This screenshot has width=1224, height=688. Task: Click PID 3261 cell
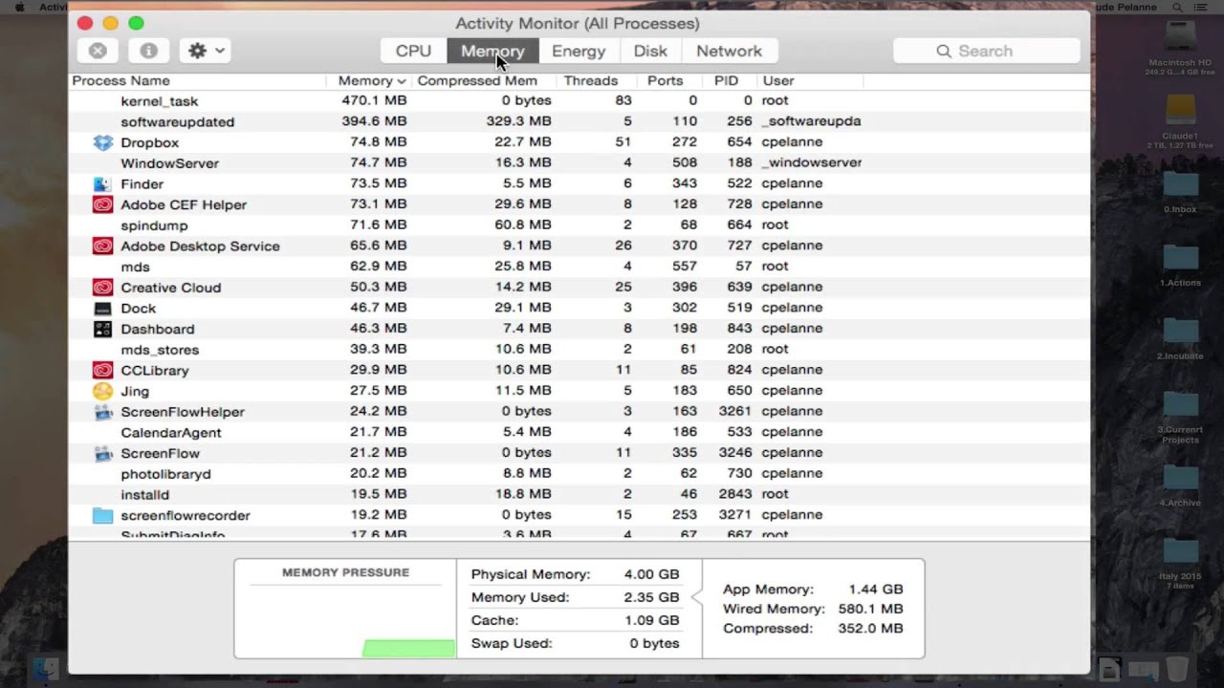click(733, 411)
